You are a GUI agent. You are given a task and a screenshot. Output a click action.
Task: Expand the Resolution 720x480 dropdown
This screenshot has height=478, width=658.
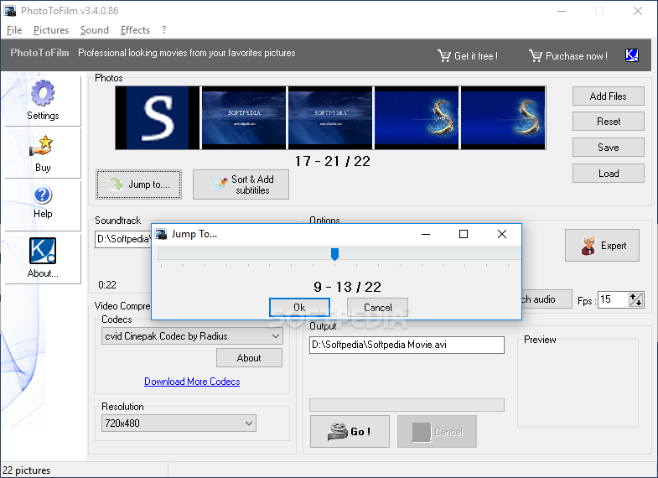pyautogui.click(x=249, y=423)
